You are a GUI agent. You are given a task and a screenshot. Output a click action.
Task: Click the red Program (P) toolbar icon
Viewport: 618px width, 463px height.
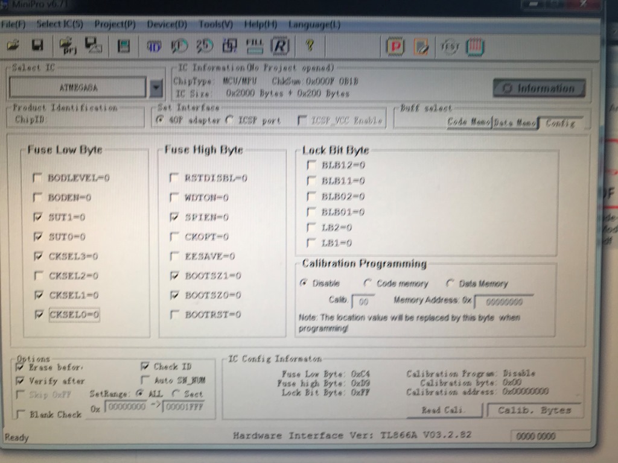pyautogui.click(x=395, y=46)
